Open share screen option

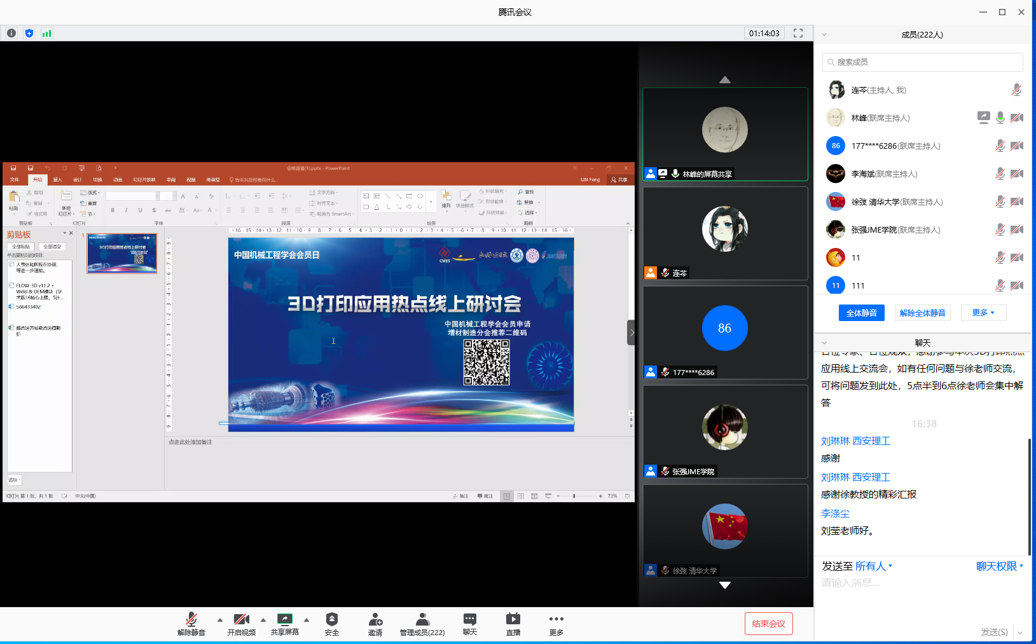pyautogui.click(x=285, y=624)
